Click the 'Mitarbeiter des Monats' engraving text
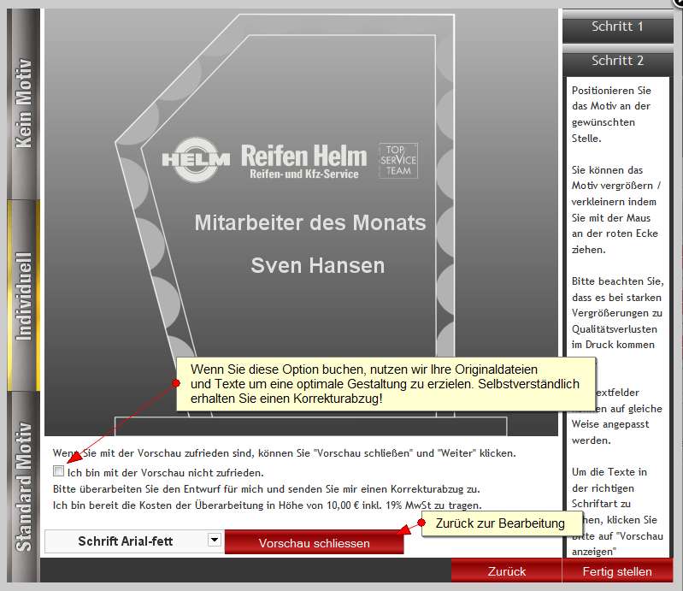Image resolution: width=683 pixels, height=591 pixels. (x=310, y=222)
